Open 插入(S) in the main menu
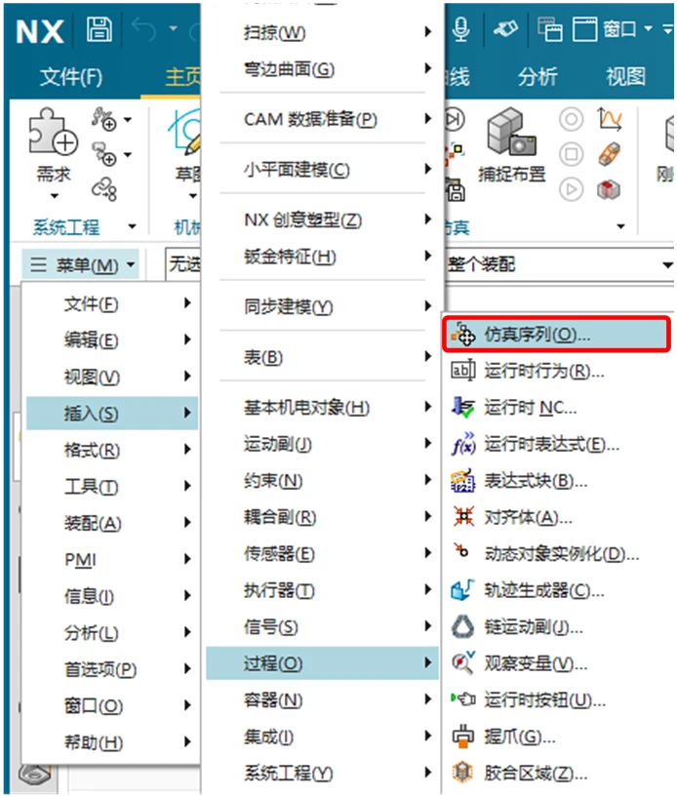Screen dimensions: 677x798 pos(112,413)
